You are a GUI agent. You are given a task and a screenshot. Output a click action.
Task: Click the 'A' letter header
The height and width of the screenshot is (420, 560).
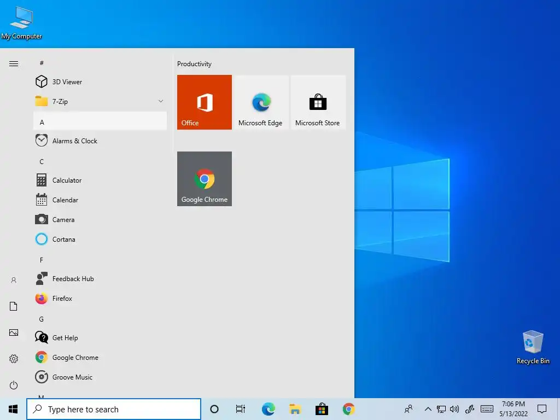100,121
